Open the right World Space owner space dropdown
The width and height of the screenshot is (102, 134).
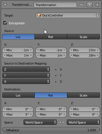tap(83, 122)
